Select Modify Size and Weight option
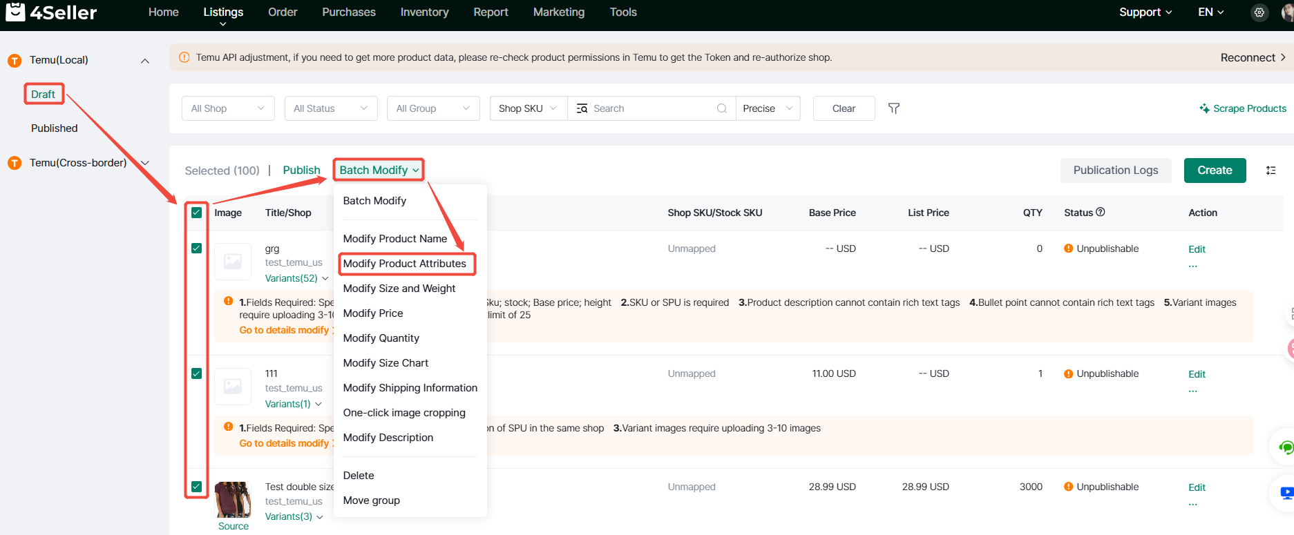Viewport: 1294px width, 535px height. (x=399, y=289)
